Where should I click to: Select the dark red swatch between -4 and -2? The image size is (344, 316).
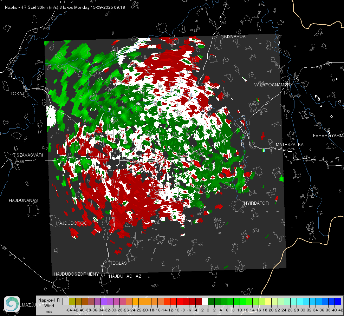click(199, 301)
